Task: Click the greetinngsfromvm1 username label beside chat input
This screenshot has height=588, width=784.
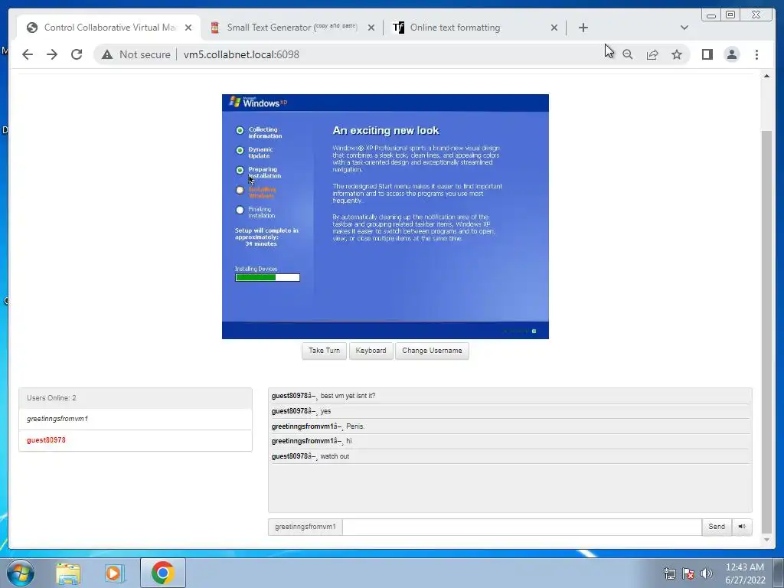Action: pos(305,527)
